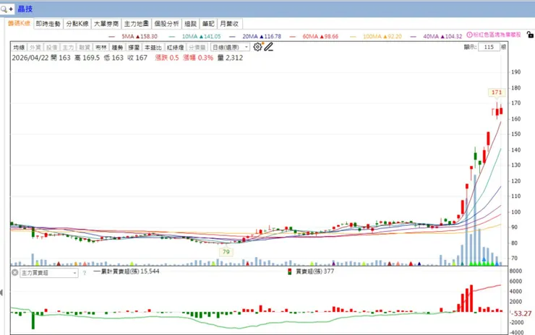Toggle the 紅綠燈 traffic light overlay
The width and height of the screenshot is (535, 335).
[176, 48]
